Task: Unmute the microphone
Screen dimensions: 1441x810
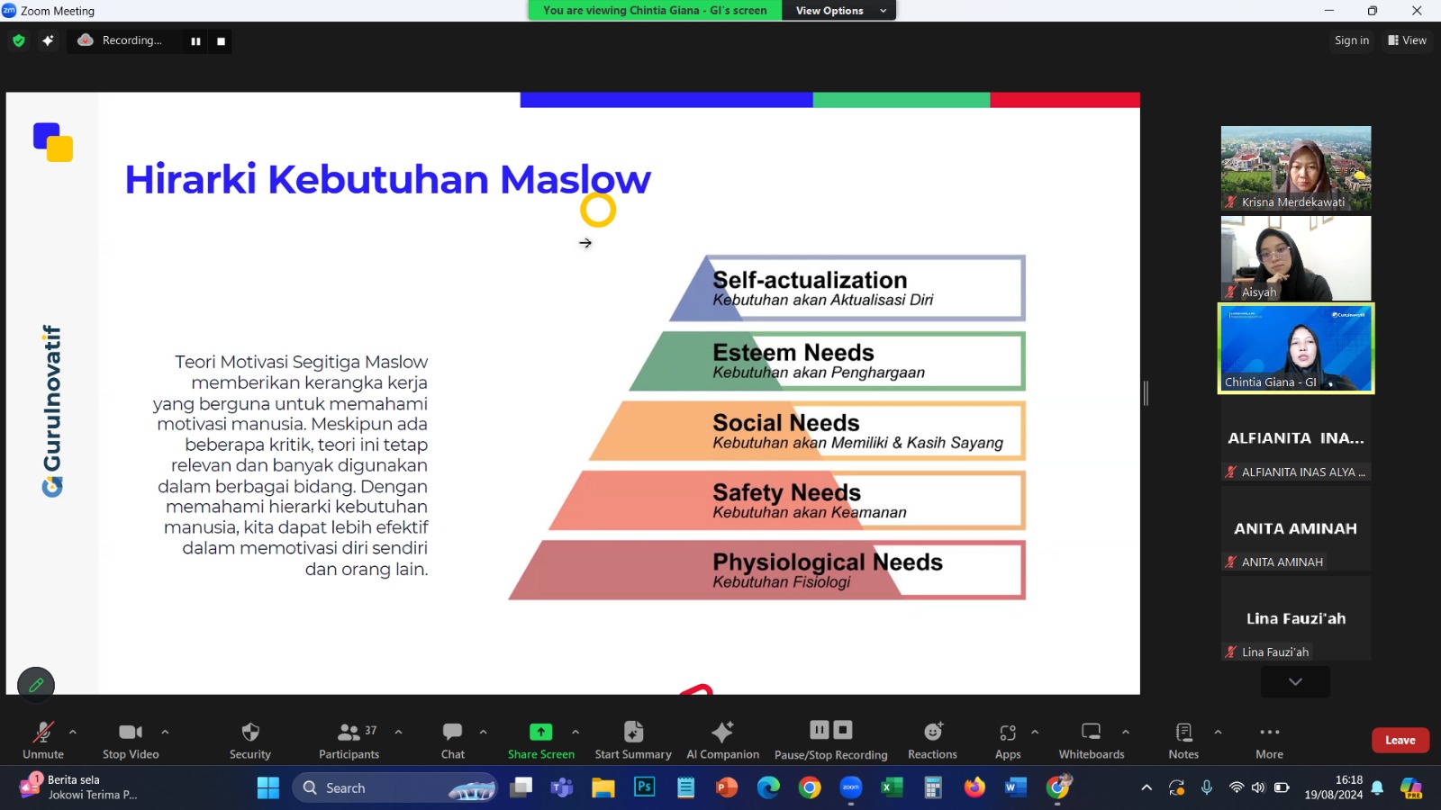Action: point(42,733)
